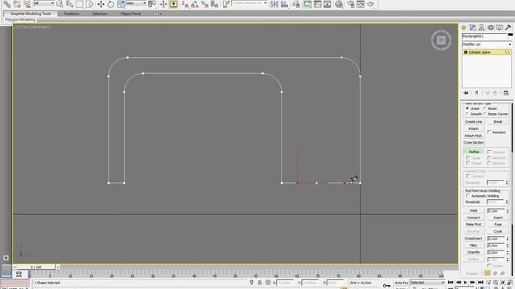Toggle the Angle Snap icon
The image size is (515, 289).
click(x=195, y=4)
